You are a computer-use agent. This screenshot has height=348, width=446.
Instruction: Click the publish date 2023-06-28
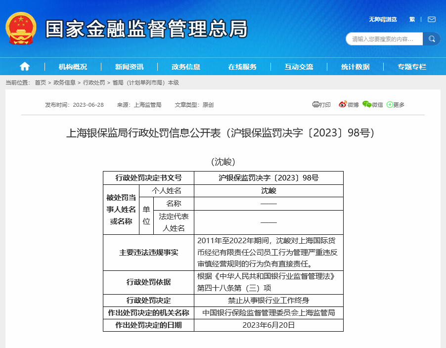[88, 105]
